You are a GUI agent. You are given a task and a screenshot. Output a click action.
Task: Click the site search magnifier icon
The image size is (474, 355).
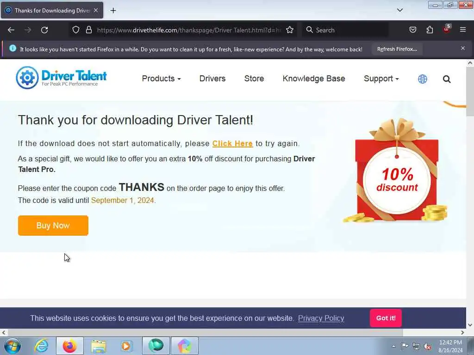(x=447, y=79)
